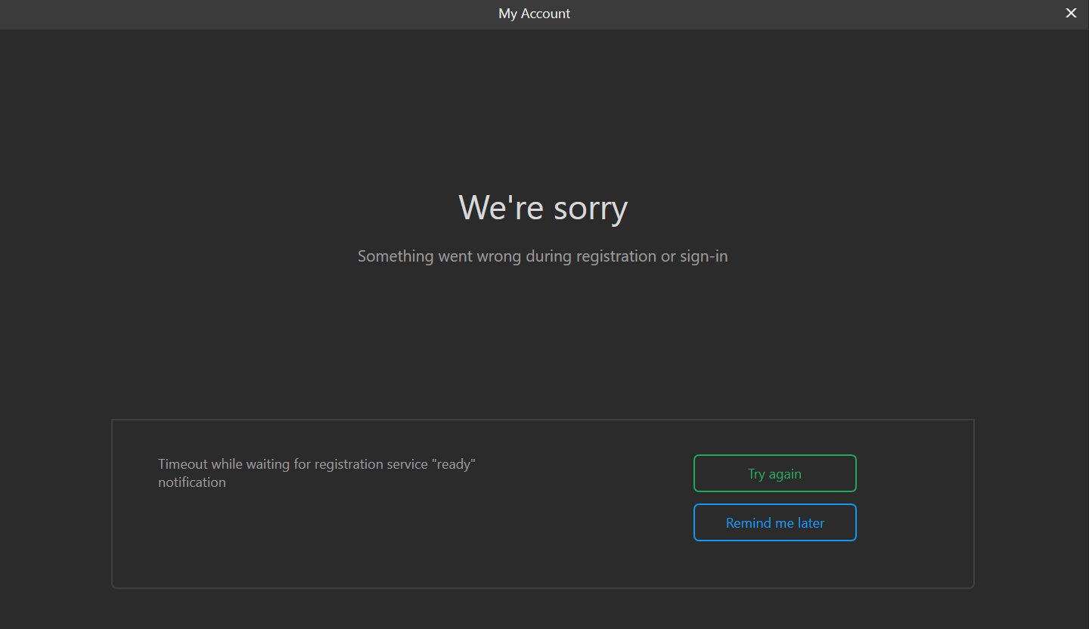
Task: Click the Try again button
Action: (774, 473)
